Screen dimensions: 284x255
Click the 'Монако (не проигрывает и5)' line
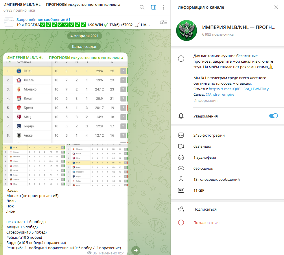coord(32,196)
